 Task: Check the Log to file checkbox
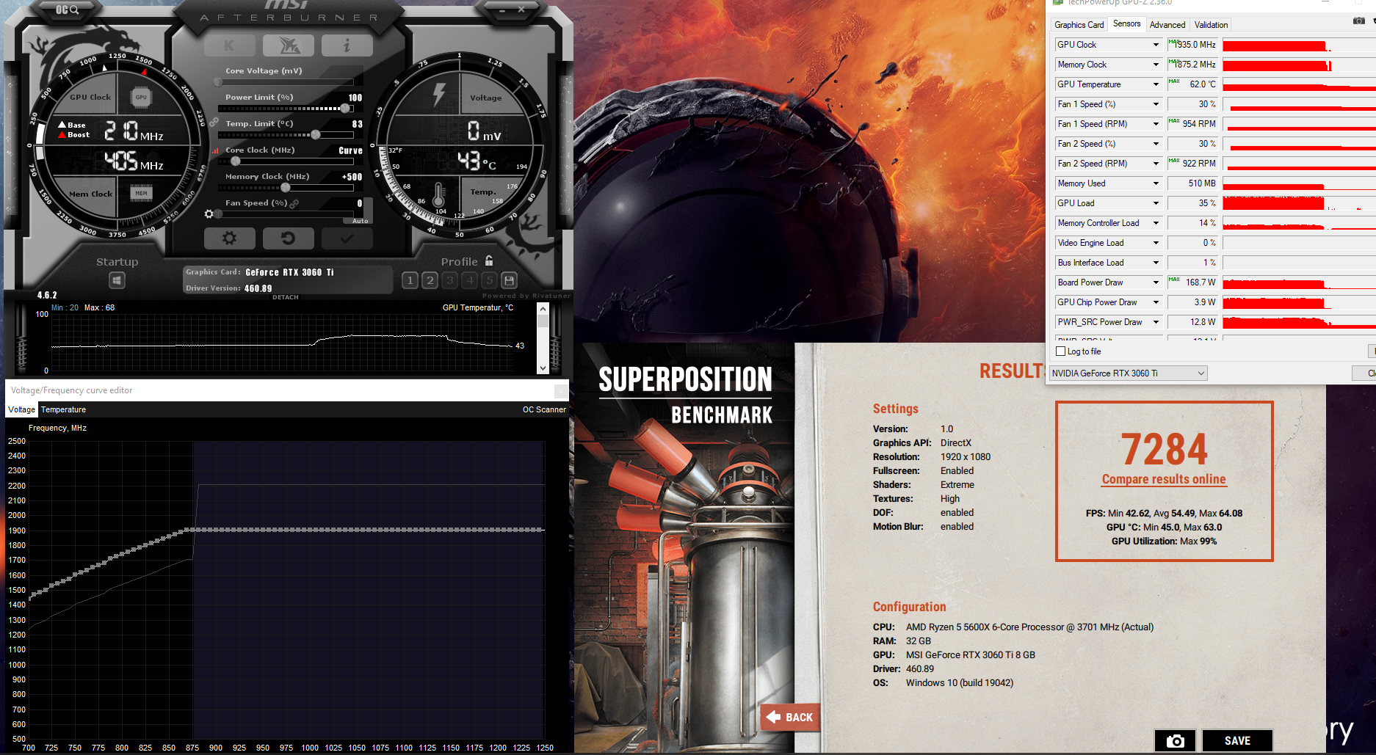coord(1060,351)
